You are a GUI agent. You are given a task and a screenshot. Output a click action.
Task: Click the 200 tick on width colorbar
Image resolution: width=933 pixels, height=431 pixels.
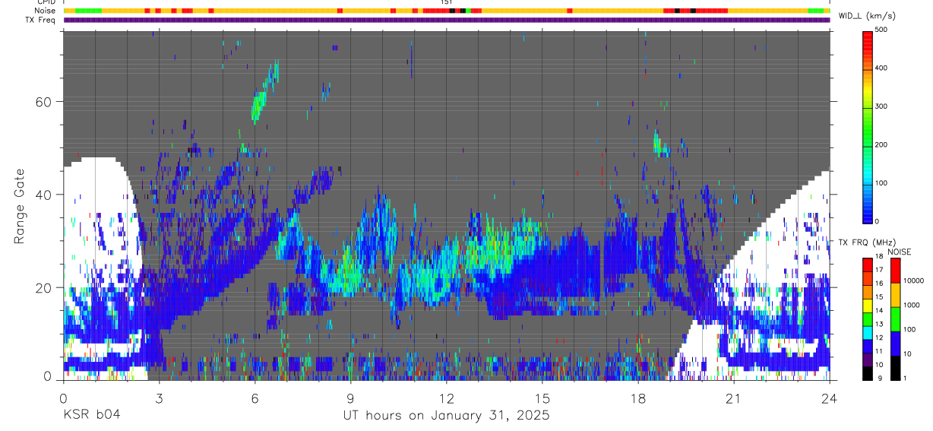pyautogui.click(x=881, y=145)
